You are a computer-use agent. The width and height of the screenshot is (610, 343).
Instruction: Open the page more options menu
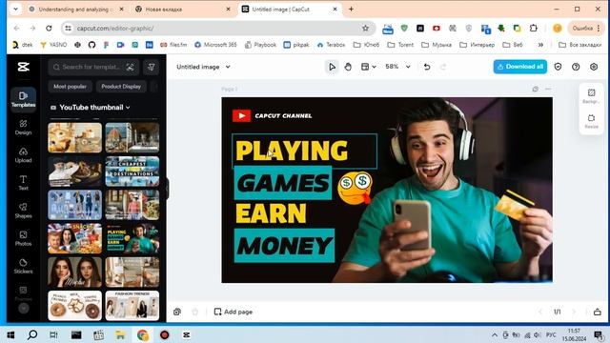[548, 89]
